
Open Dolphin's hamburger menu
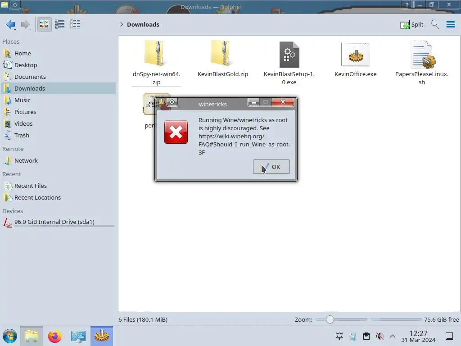point(450,24)
